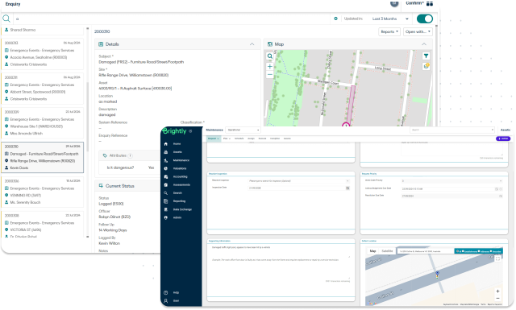516x310 pixels.
Task: Select enquiry 2000311 Abbott Street card
Action: pos(43,88)
